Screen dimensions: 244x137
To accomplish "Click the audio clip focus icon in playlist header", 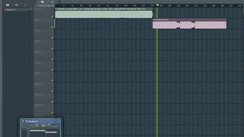I will click(x=42, y=2).
